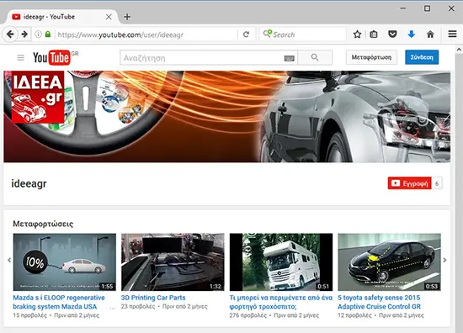The image size is (463, 333).
Task: Click the ΙΔΕΕΑ.gr channel logo
Action: (x=38, y=97)
